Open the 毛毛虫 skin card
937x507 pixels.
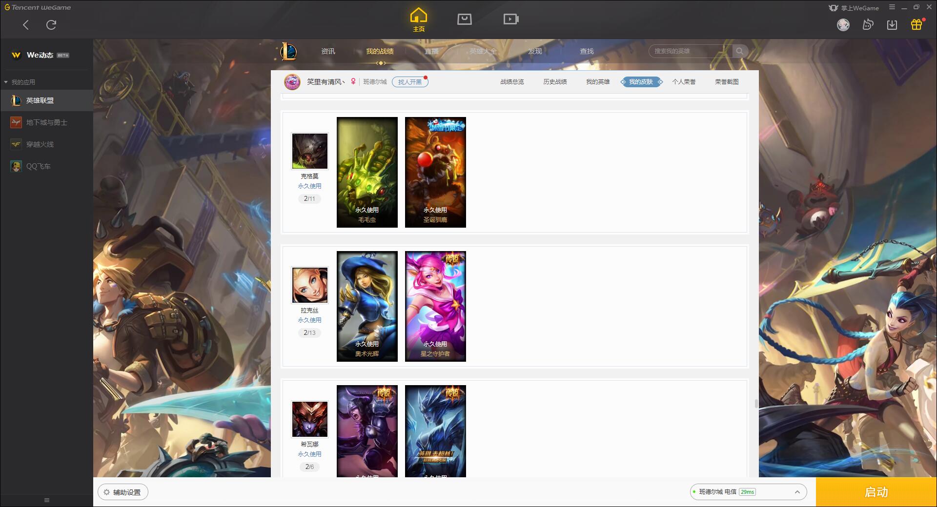(367, 172)
